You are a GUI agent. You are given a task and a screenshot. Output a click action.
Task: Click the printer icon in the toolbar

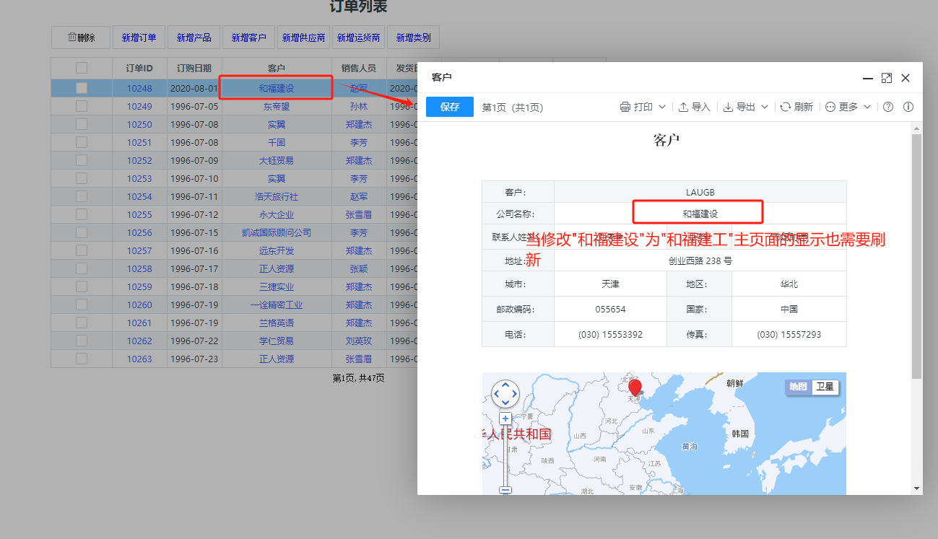[x=625, y=107]
